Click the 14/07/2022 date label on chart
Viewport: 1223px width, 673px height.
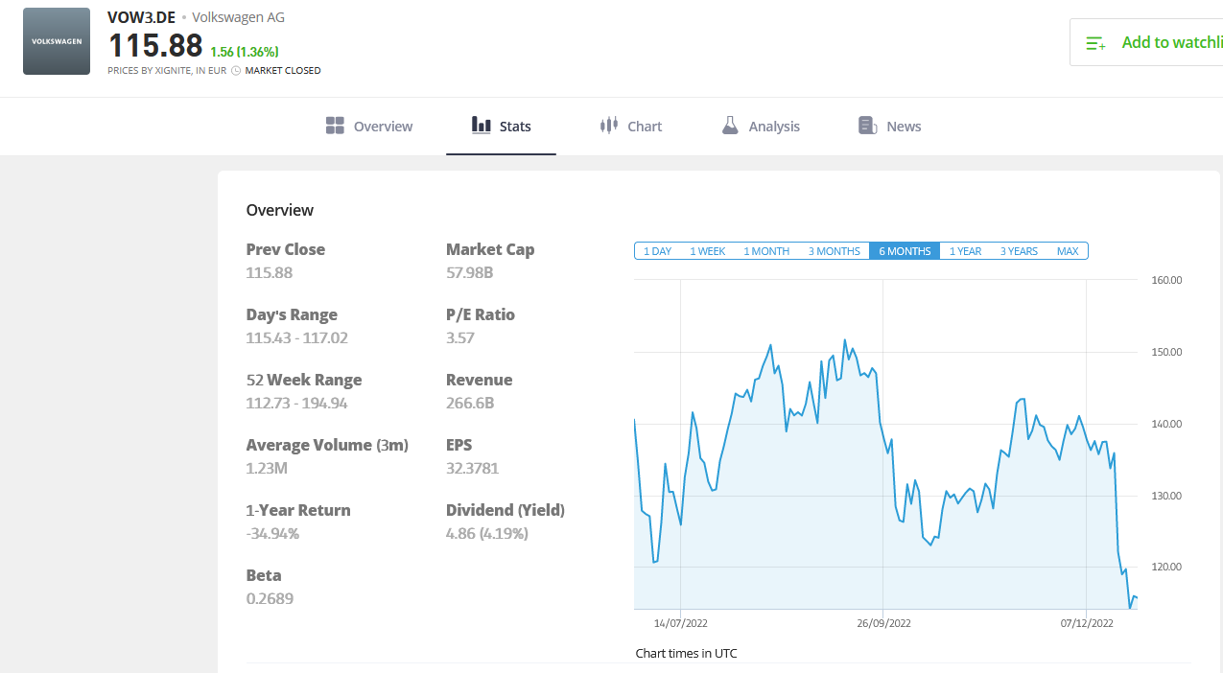point(681,623)
